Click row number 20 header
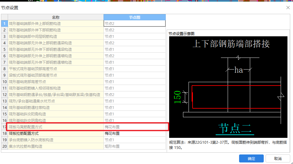This screenshot has width=293, height=164. pos(5,146)
